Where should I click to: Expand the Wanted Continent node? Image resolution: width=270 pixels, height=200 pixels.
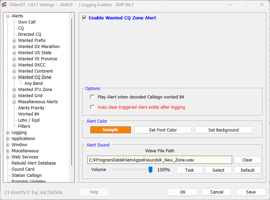pos(14,71)
